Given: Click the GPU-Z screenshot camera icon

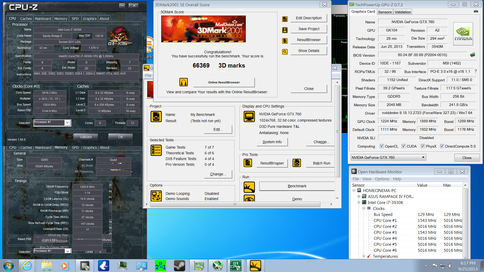Looking at the screenshot, I should pos(476,11).
